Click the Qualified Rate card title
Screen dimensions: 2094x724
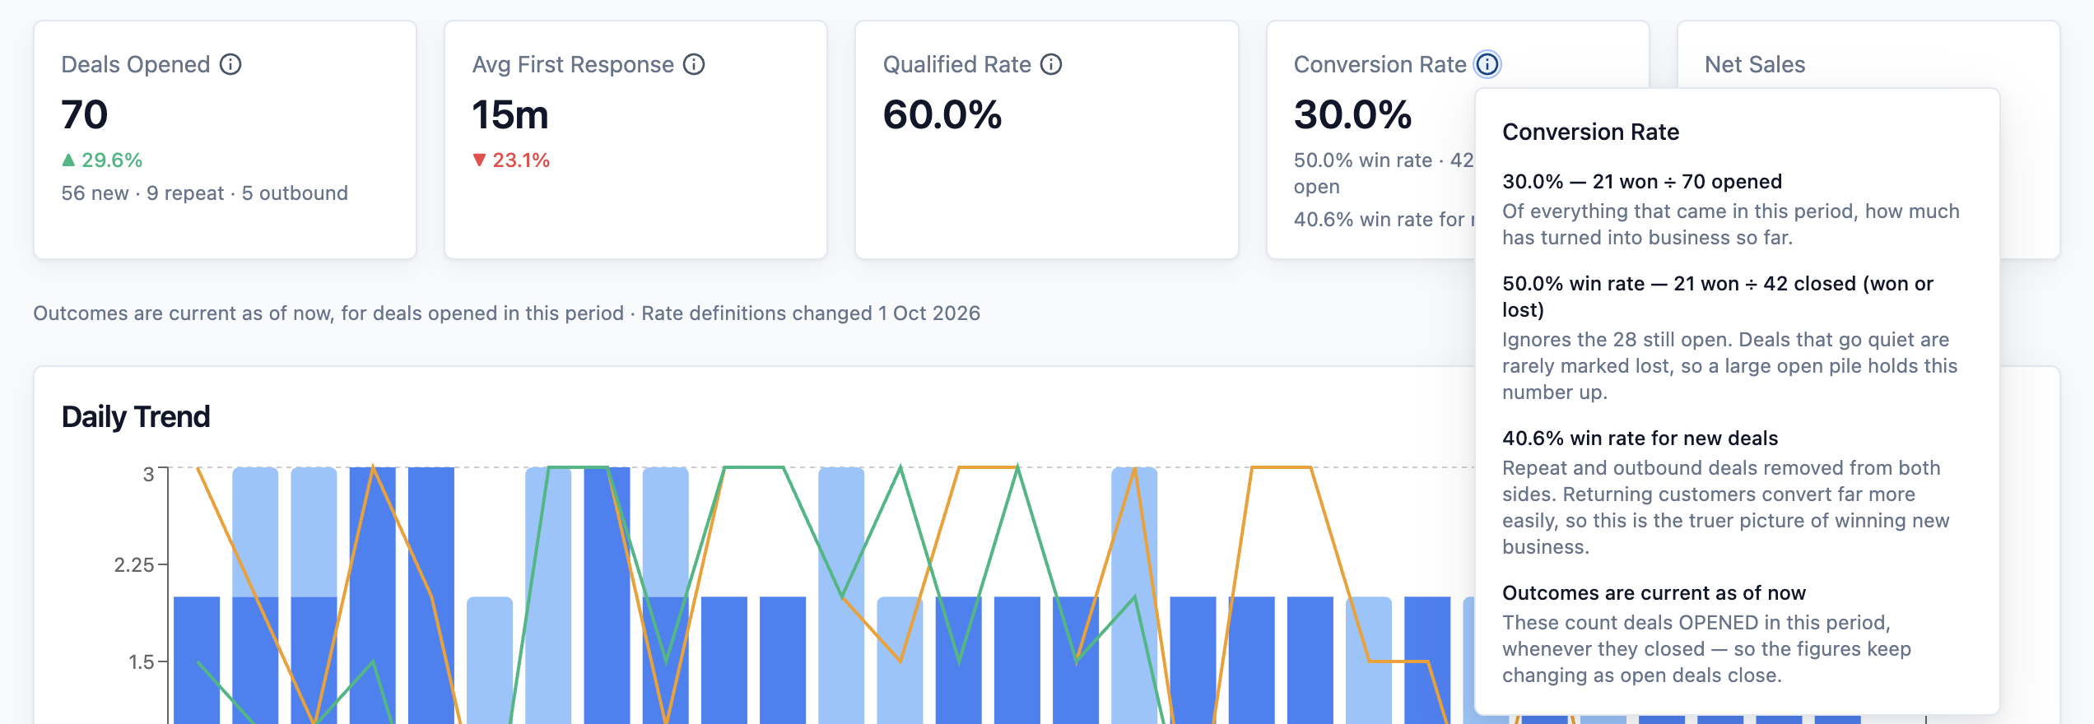click(x=956, y=64)
